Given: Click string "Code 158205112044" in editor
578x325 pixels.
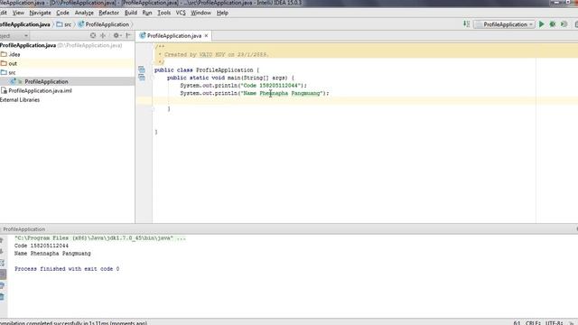Looking at the screenshot, I should coord(271,86).
